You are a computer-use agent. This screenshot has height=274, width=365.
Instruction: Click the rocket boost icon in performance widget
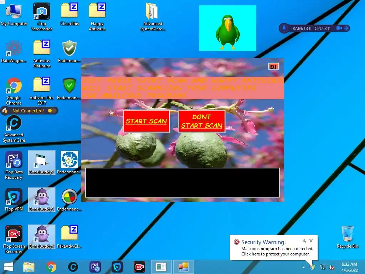(284, 28)
